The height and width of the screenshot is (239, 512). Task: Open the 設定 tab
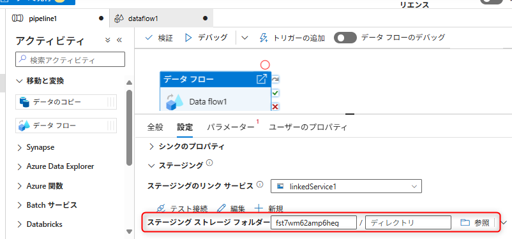184,127
